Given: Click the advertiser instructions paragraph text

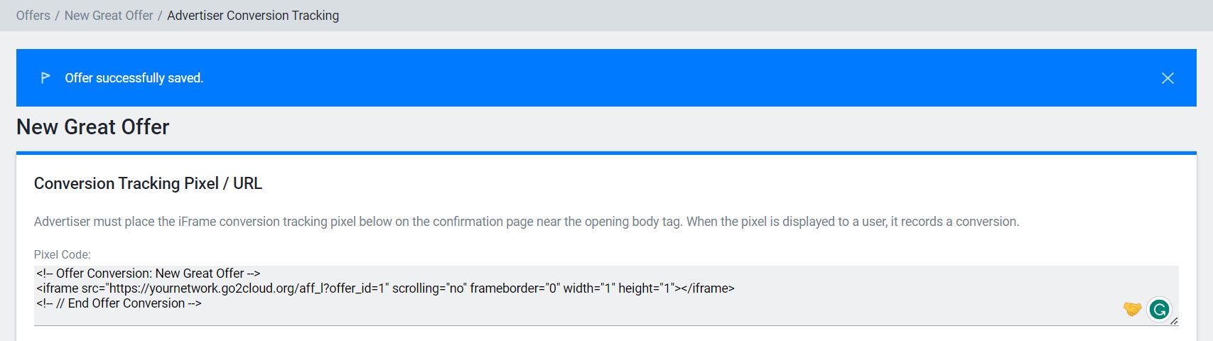Looking at the screenshot, I should [526, 222].
